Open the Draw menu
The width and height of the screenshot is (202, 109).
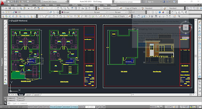[55, 5]
